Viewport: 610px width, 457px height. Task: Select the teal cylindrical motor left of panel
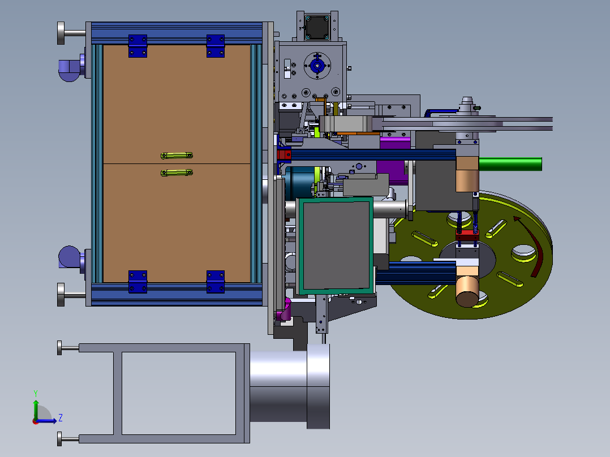(300, 182)
